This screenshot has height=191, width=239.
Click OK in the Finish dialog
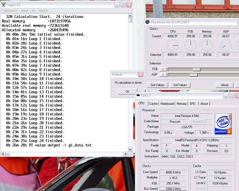(x=127, y=91)
